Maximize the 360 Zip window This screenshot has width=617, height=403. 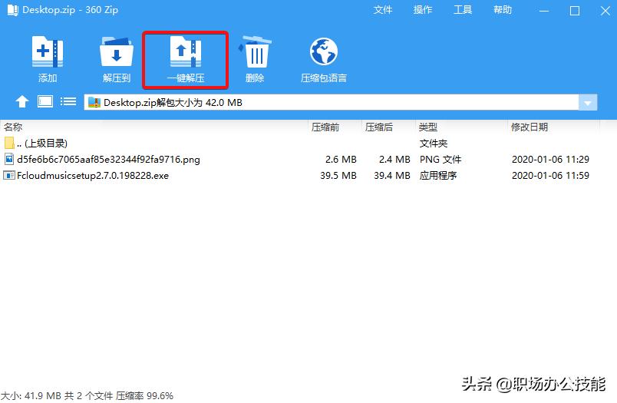pyautogui.click(x=575, y=10)
